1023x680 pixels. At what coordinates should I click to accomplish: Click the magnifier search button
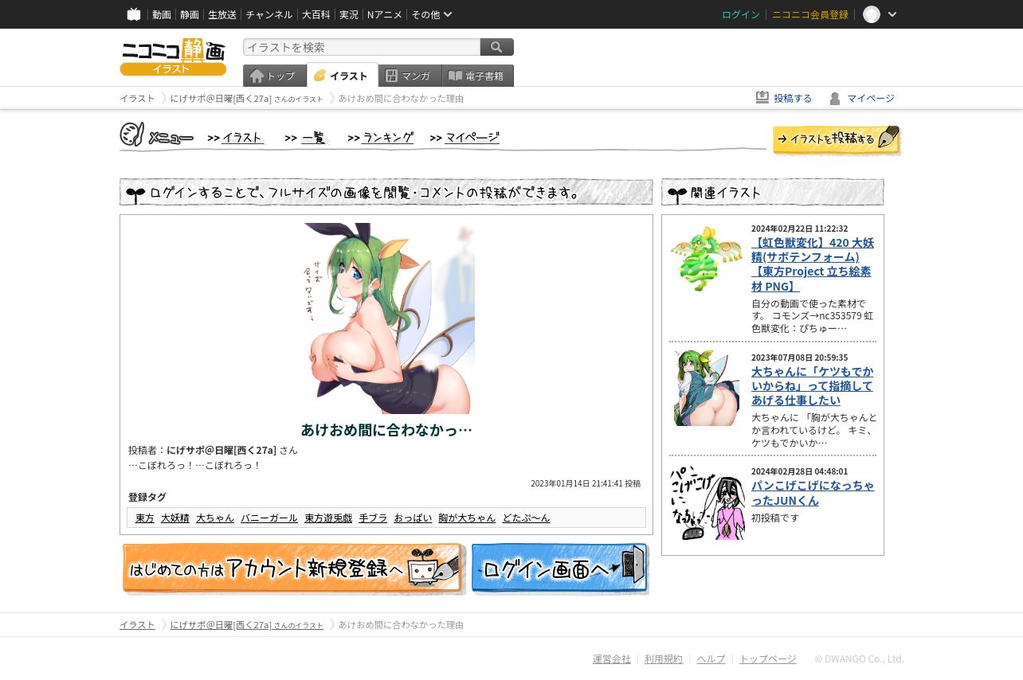(x=497, y=47)
